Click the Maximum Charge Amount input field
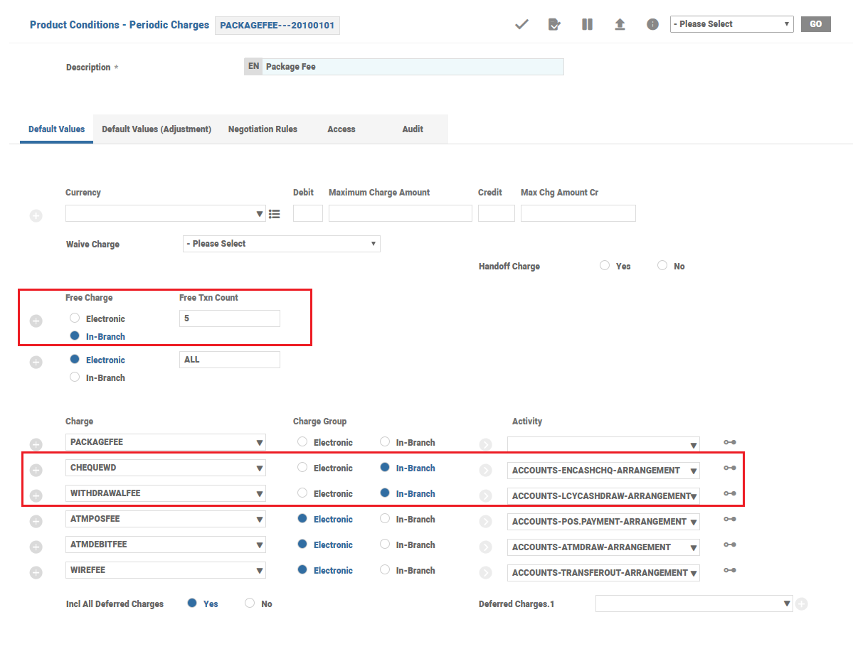Screen dimensions: 853x649 (x=400, y=213)
